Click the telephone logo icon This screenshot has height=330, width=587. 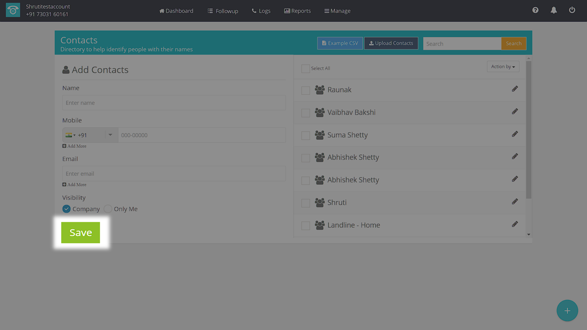[x=13, y=11]
